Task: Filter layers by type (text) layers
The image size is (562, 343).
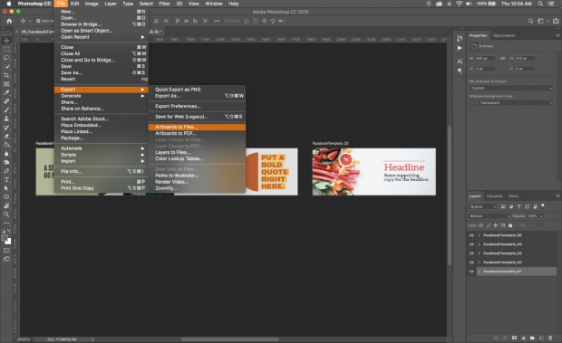Action: click(519, 206)
